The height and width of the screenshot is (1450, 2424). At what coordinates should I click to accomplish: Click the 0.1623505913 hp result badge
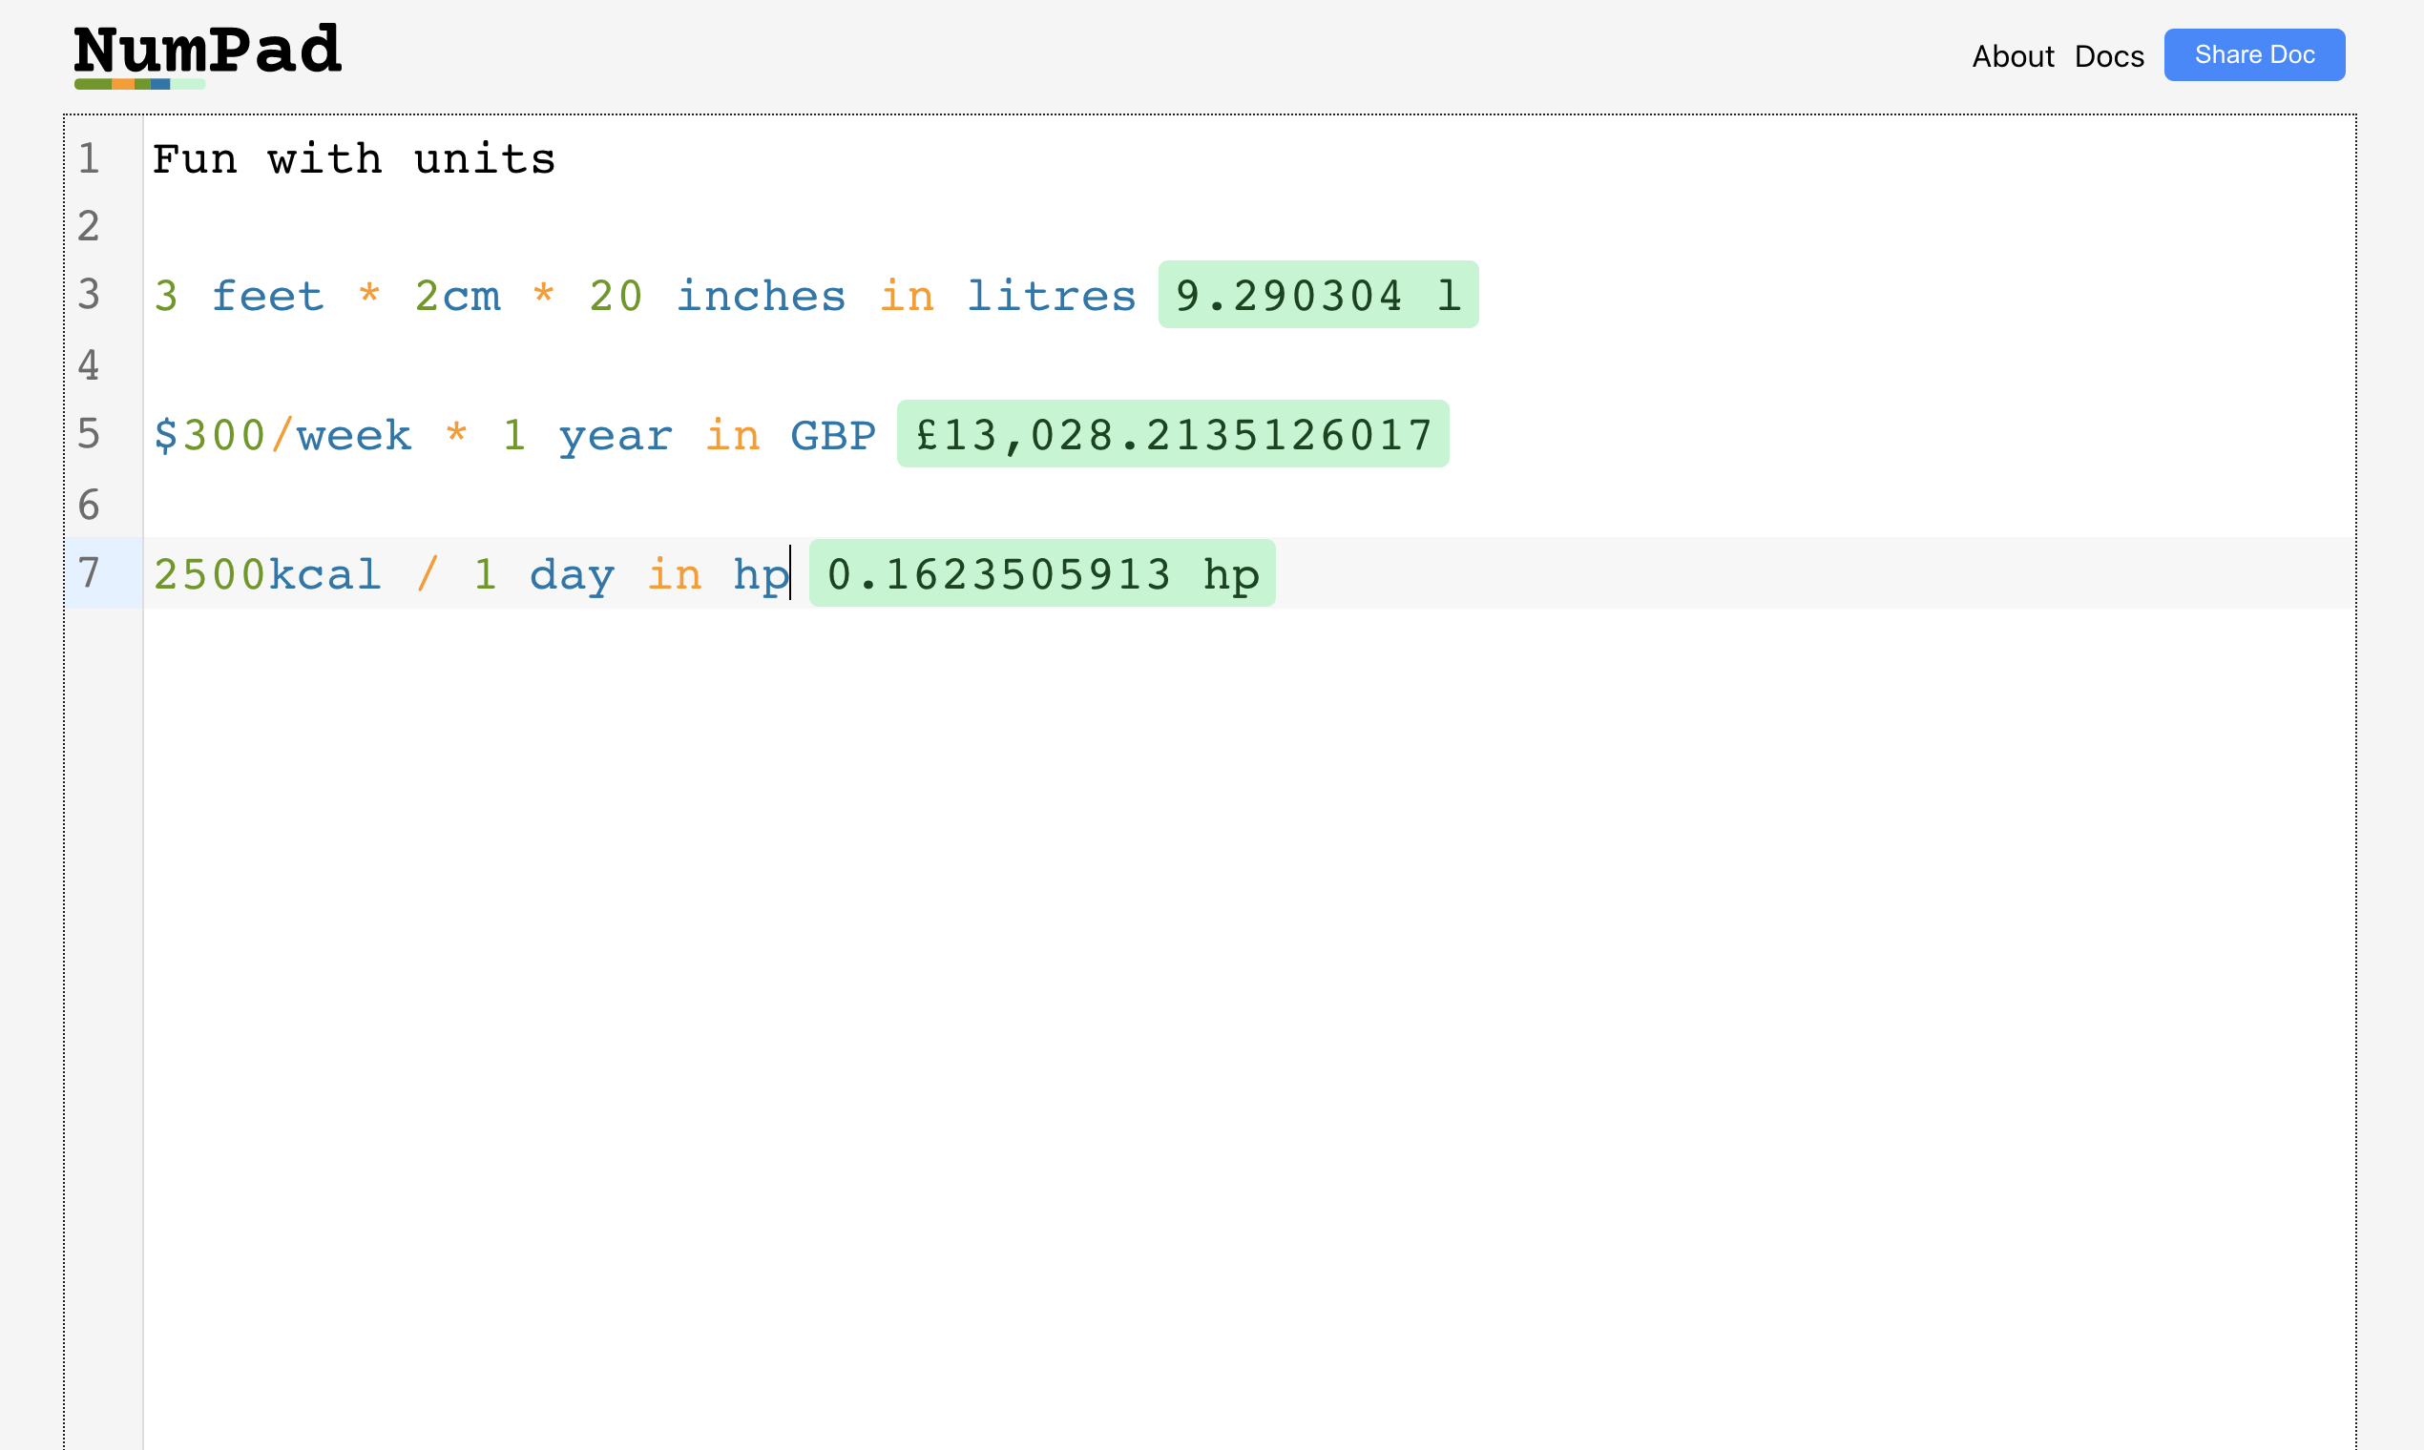[x=1042, y=573]
